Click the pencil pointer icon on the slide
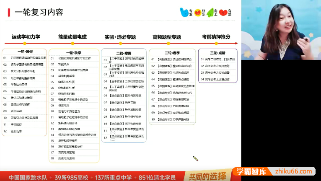 pyautogui.click(x=196, y=158)
